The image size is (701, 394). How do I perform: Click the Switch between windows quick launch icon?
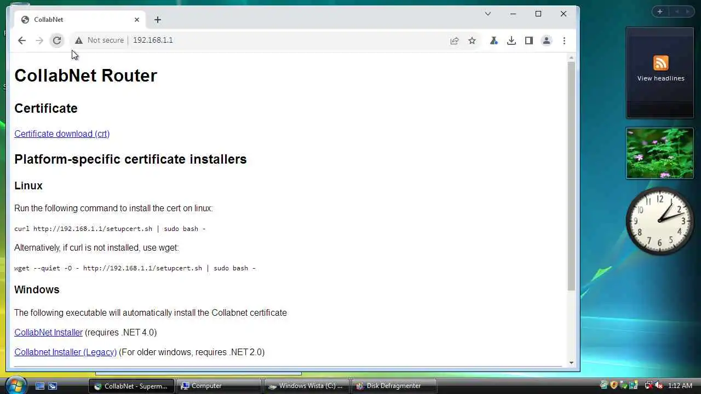tap(53, 386)
